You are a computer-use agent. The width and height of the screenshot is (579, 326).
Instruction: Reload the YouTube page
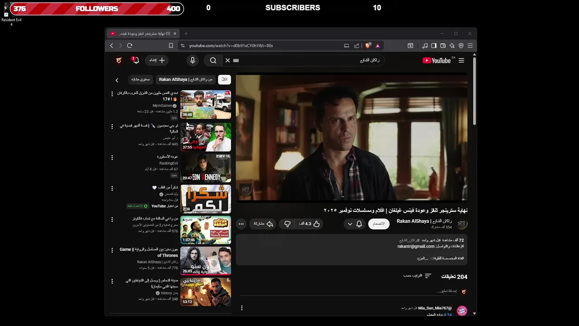(129, 46)
